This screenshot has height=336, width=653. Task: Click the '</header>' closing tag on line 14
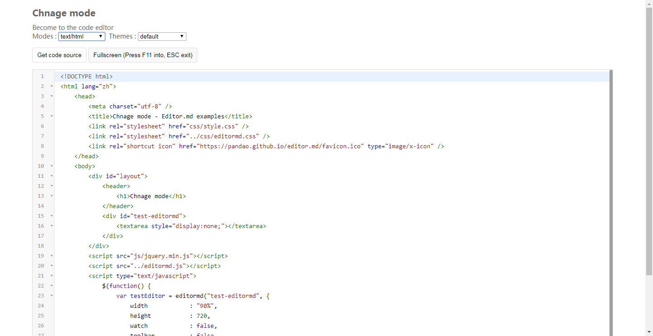pos(118,206)
